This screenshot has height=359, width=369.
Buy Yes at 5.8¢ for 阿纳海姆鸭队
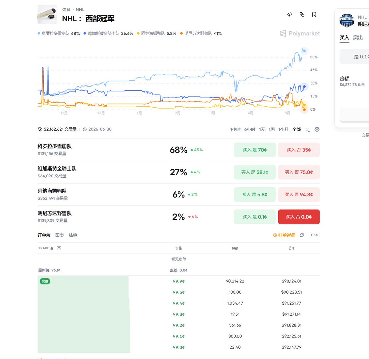pyautogui.click(x=255, y=195)
